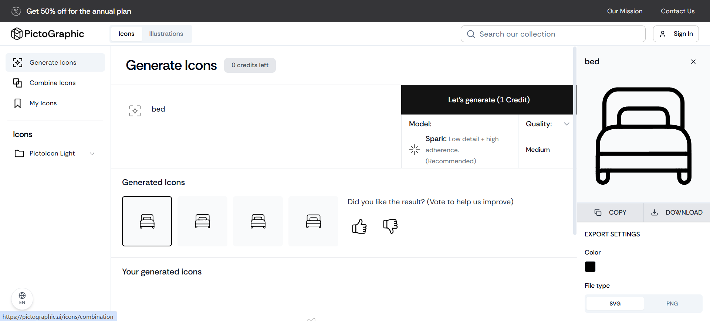Click the PictoIcon Light folder icon
This screenshot has height=321, width=710.
tap(19, 153)
